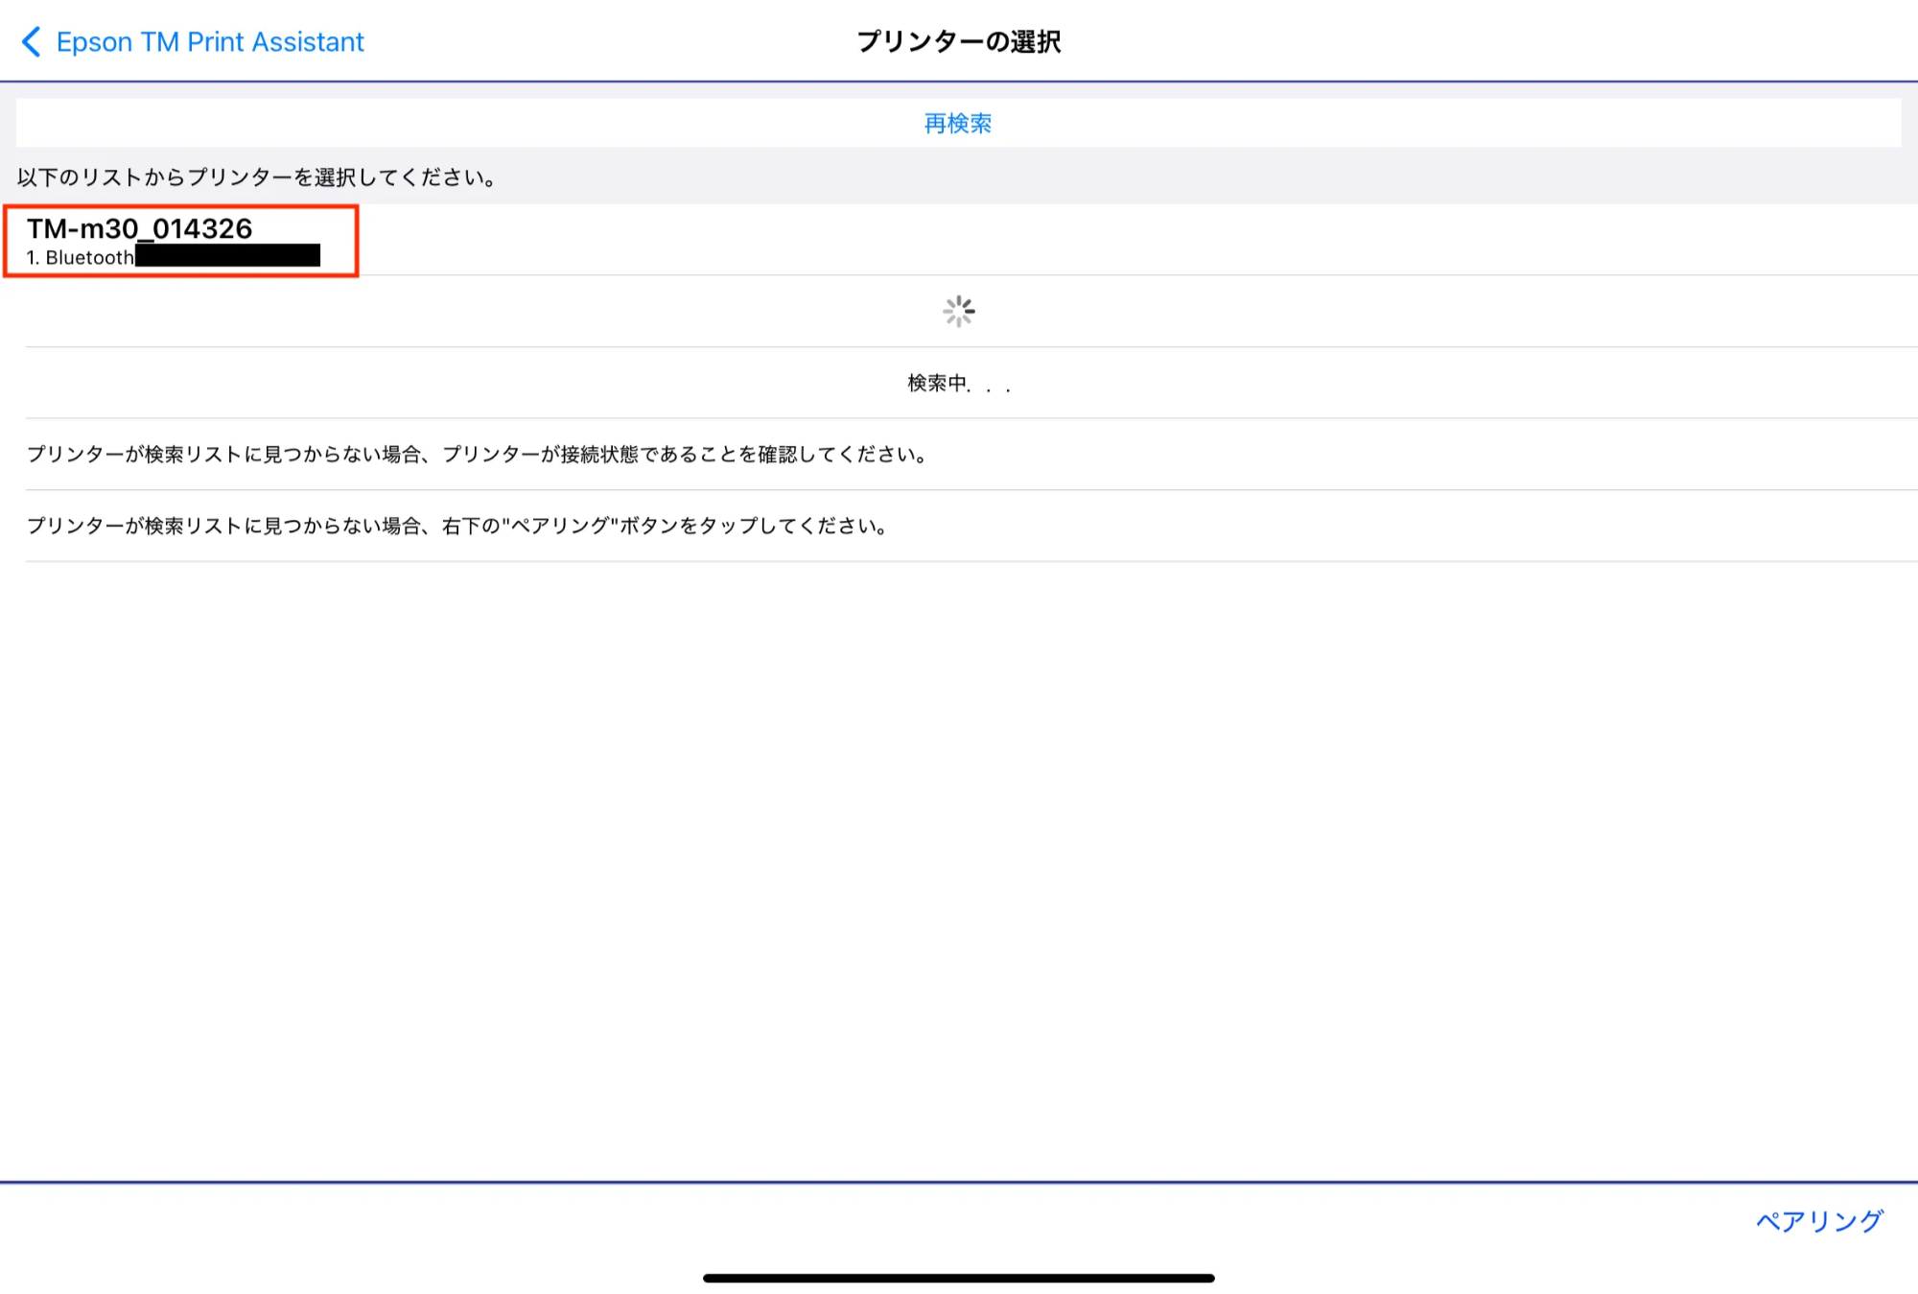Click the 以下のリストから instruction text
Screen dimensions: 1918x1294
[256, 177]
